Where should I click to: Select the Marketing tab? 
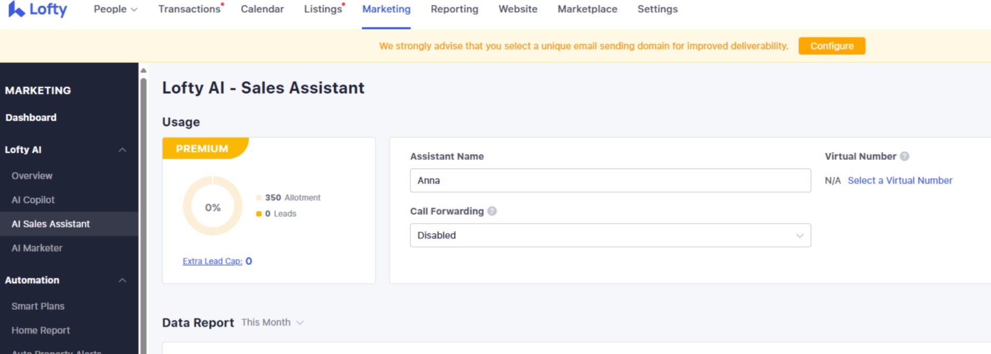(386, 9)
